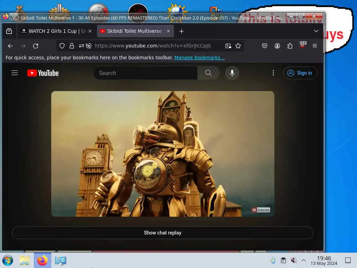357x268 pixels.
Task: Close the Skibidi Toilet Multiverse tab
Action: point(168,31)
